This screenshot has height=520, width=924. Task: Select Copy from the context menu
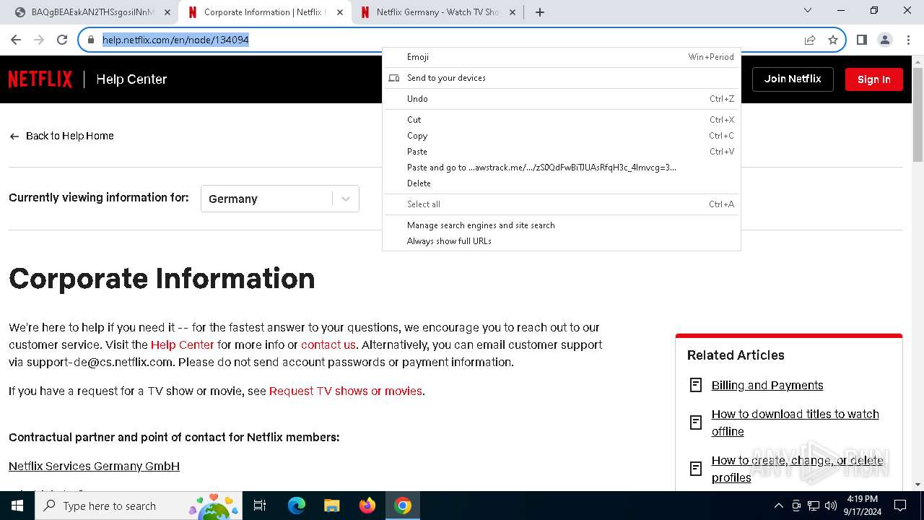coord(561,136)
